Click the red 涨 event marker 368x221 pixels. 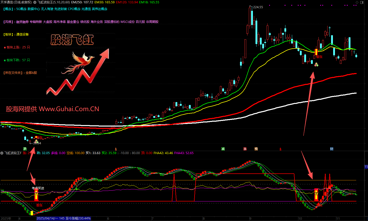click(x=245, y=149)
